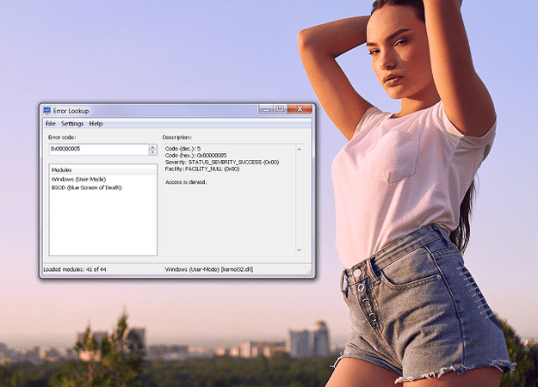This screenshot has width=538, height=387.
Task: Click the Facility FACILITY_NULL line
Action: point(202,169)
